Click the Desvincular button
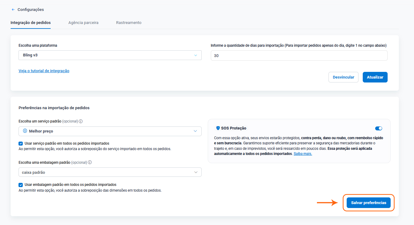This screenshot has height=225, width=414. click(343, 77)
